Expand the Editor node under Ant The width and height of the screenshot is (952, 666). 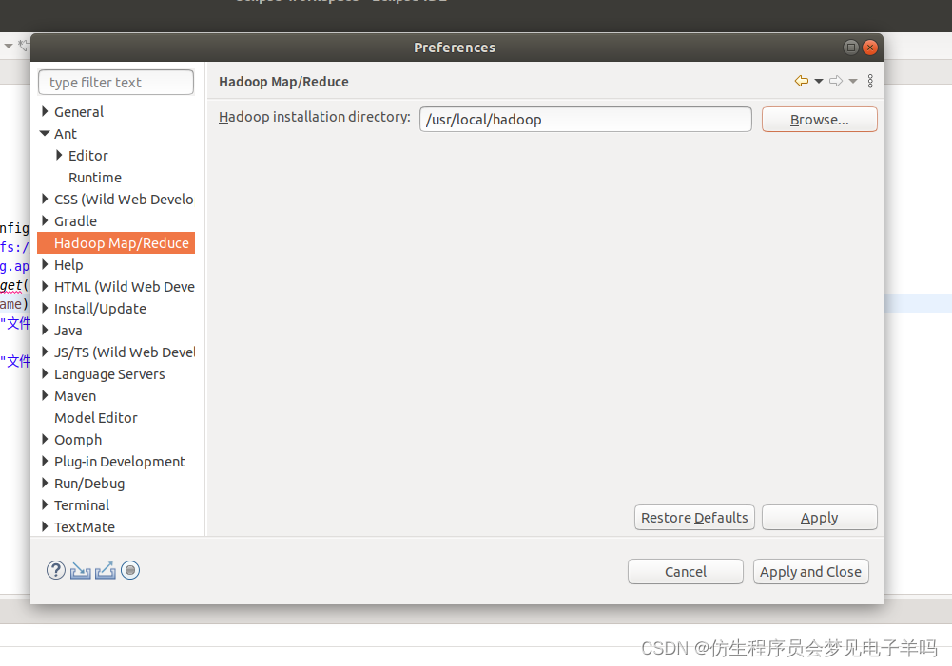pos(59,155)
